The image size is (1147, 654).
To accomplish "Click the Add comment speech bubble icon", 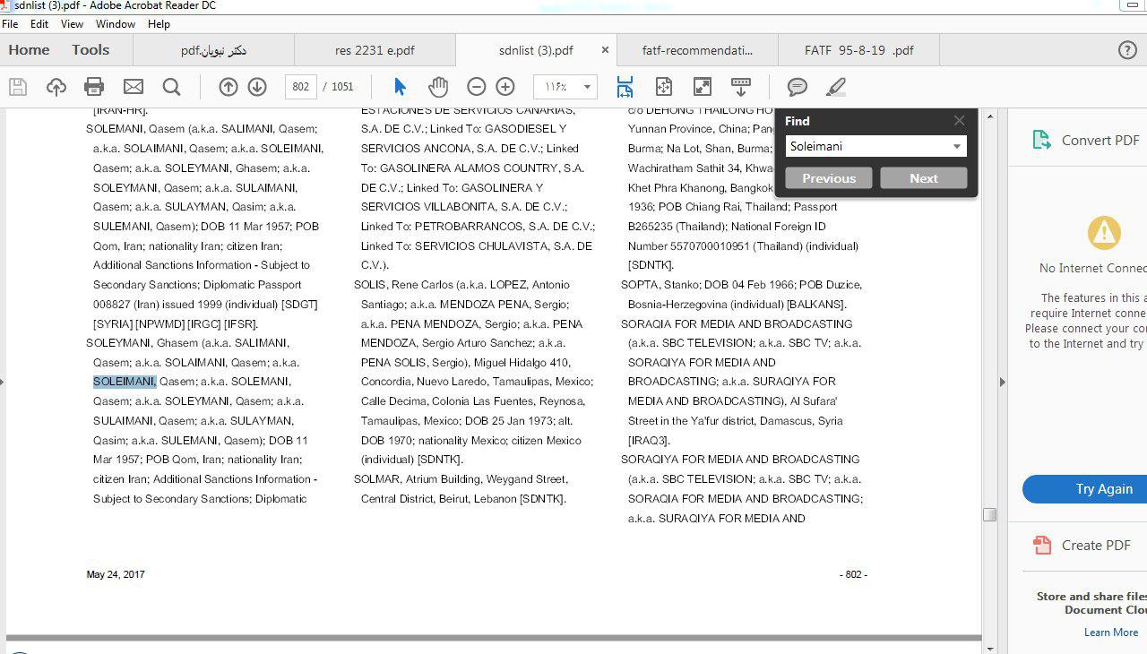I will coord(798,87).
